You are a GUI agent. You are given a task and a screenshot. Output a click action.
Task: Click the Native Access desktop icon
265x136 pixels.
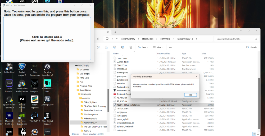click(x=22, y=102)
